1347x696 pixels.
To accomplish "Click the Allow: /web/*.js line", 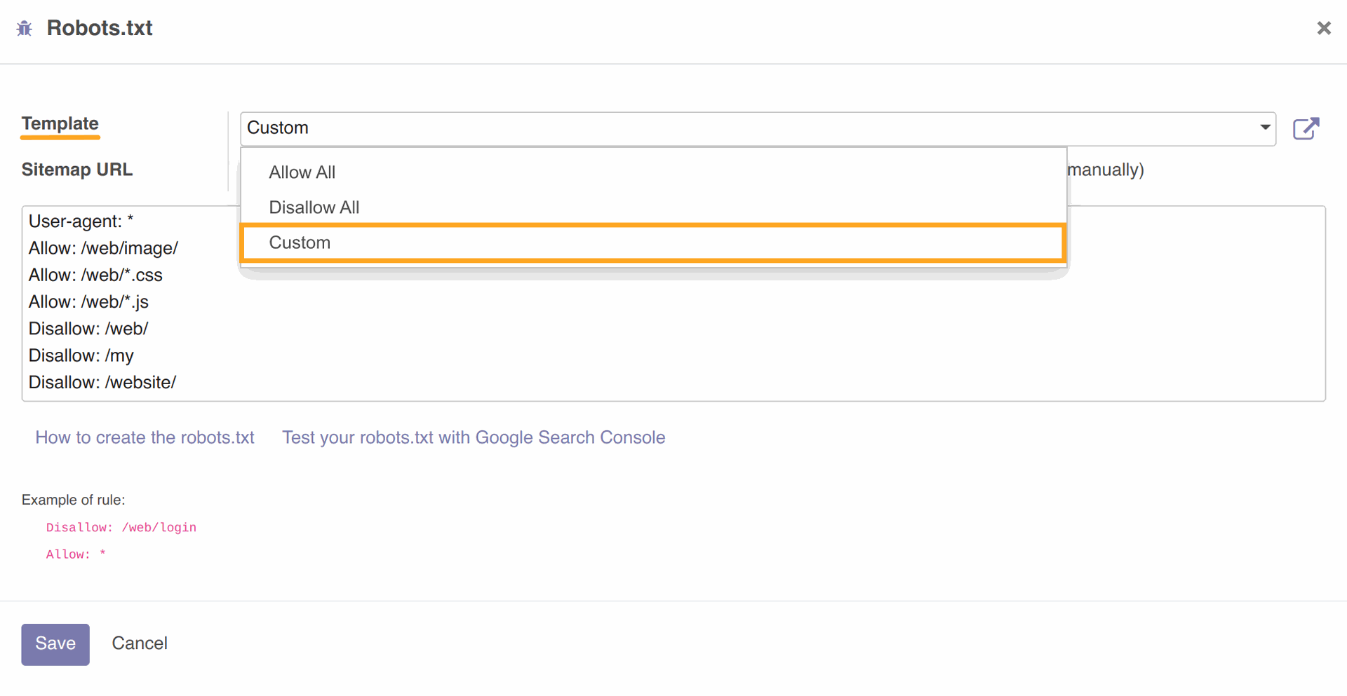I will tap(88, 302).
